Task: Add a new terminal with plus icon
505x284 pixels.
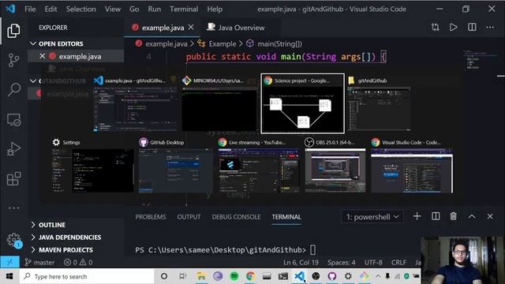Action: (417, 216)
